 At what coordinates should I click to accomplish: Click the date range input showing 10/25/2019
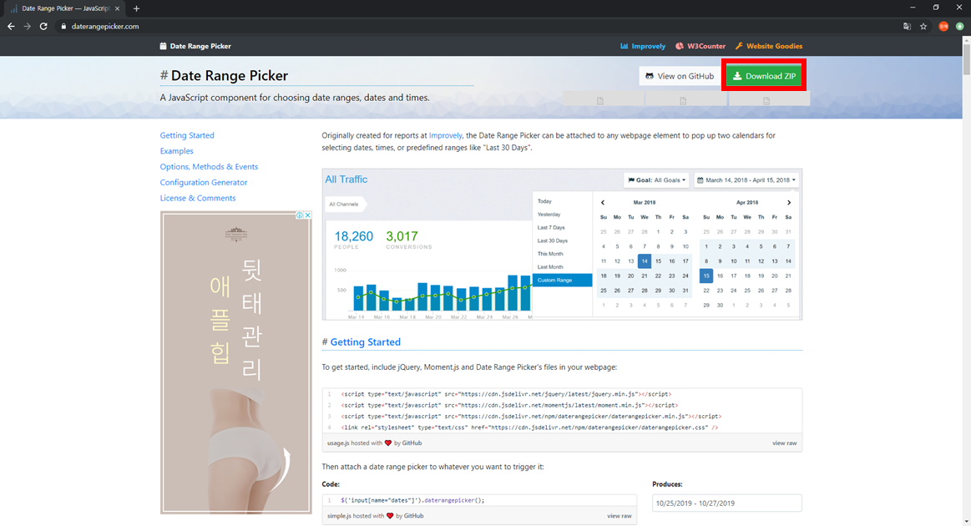coord(727,503)
